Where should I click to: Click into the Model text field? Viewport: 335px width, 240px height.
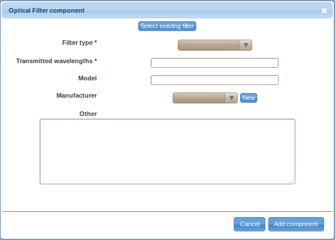tap(215, 80)
